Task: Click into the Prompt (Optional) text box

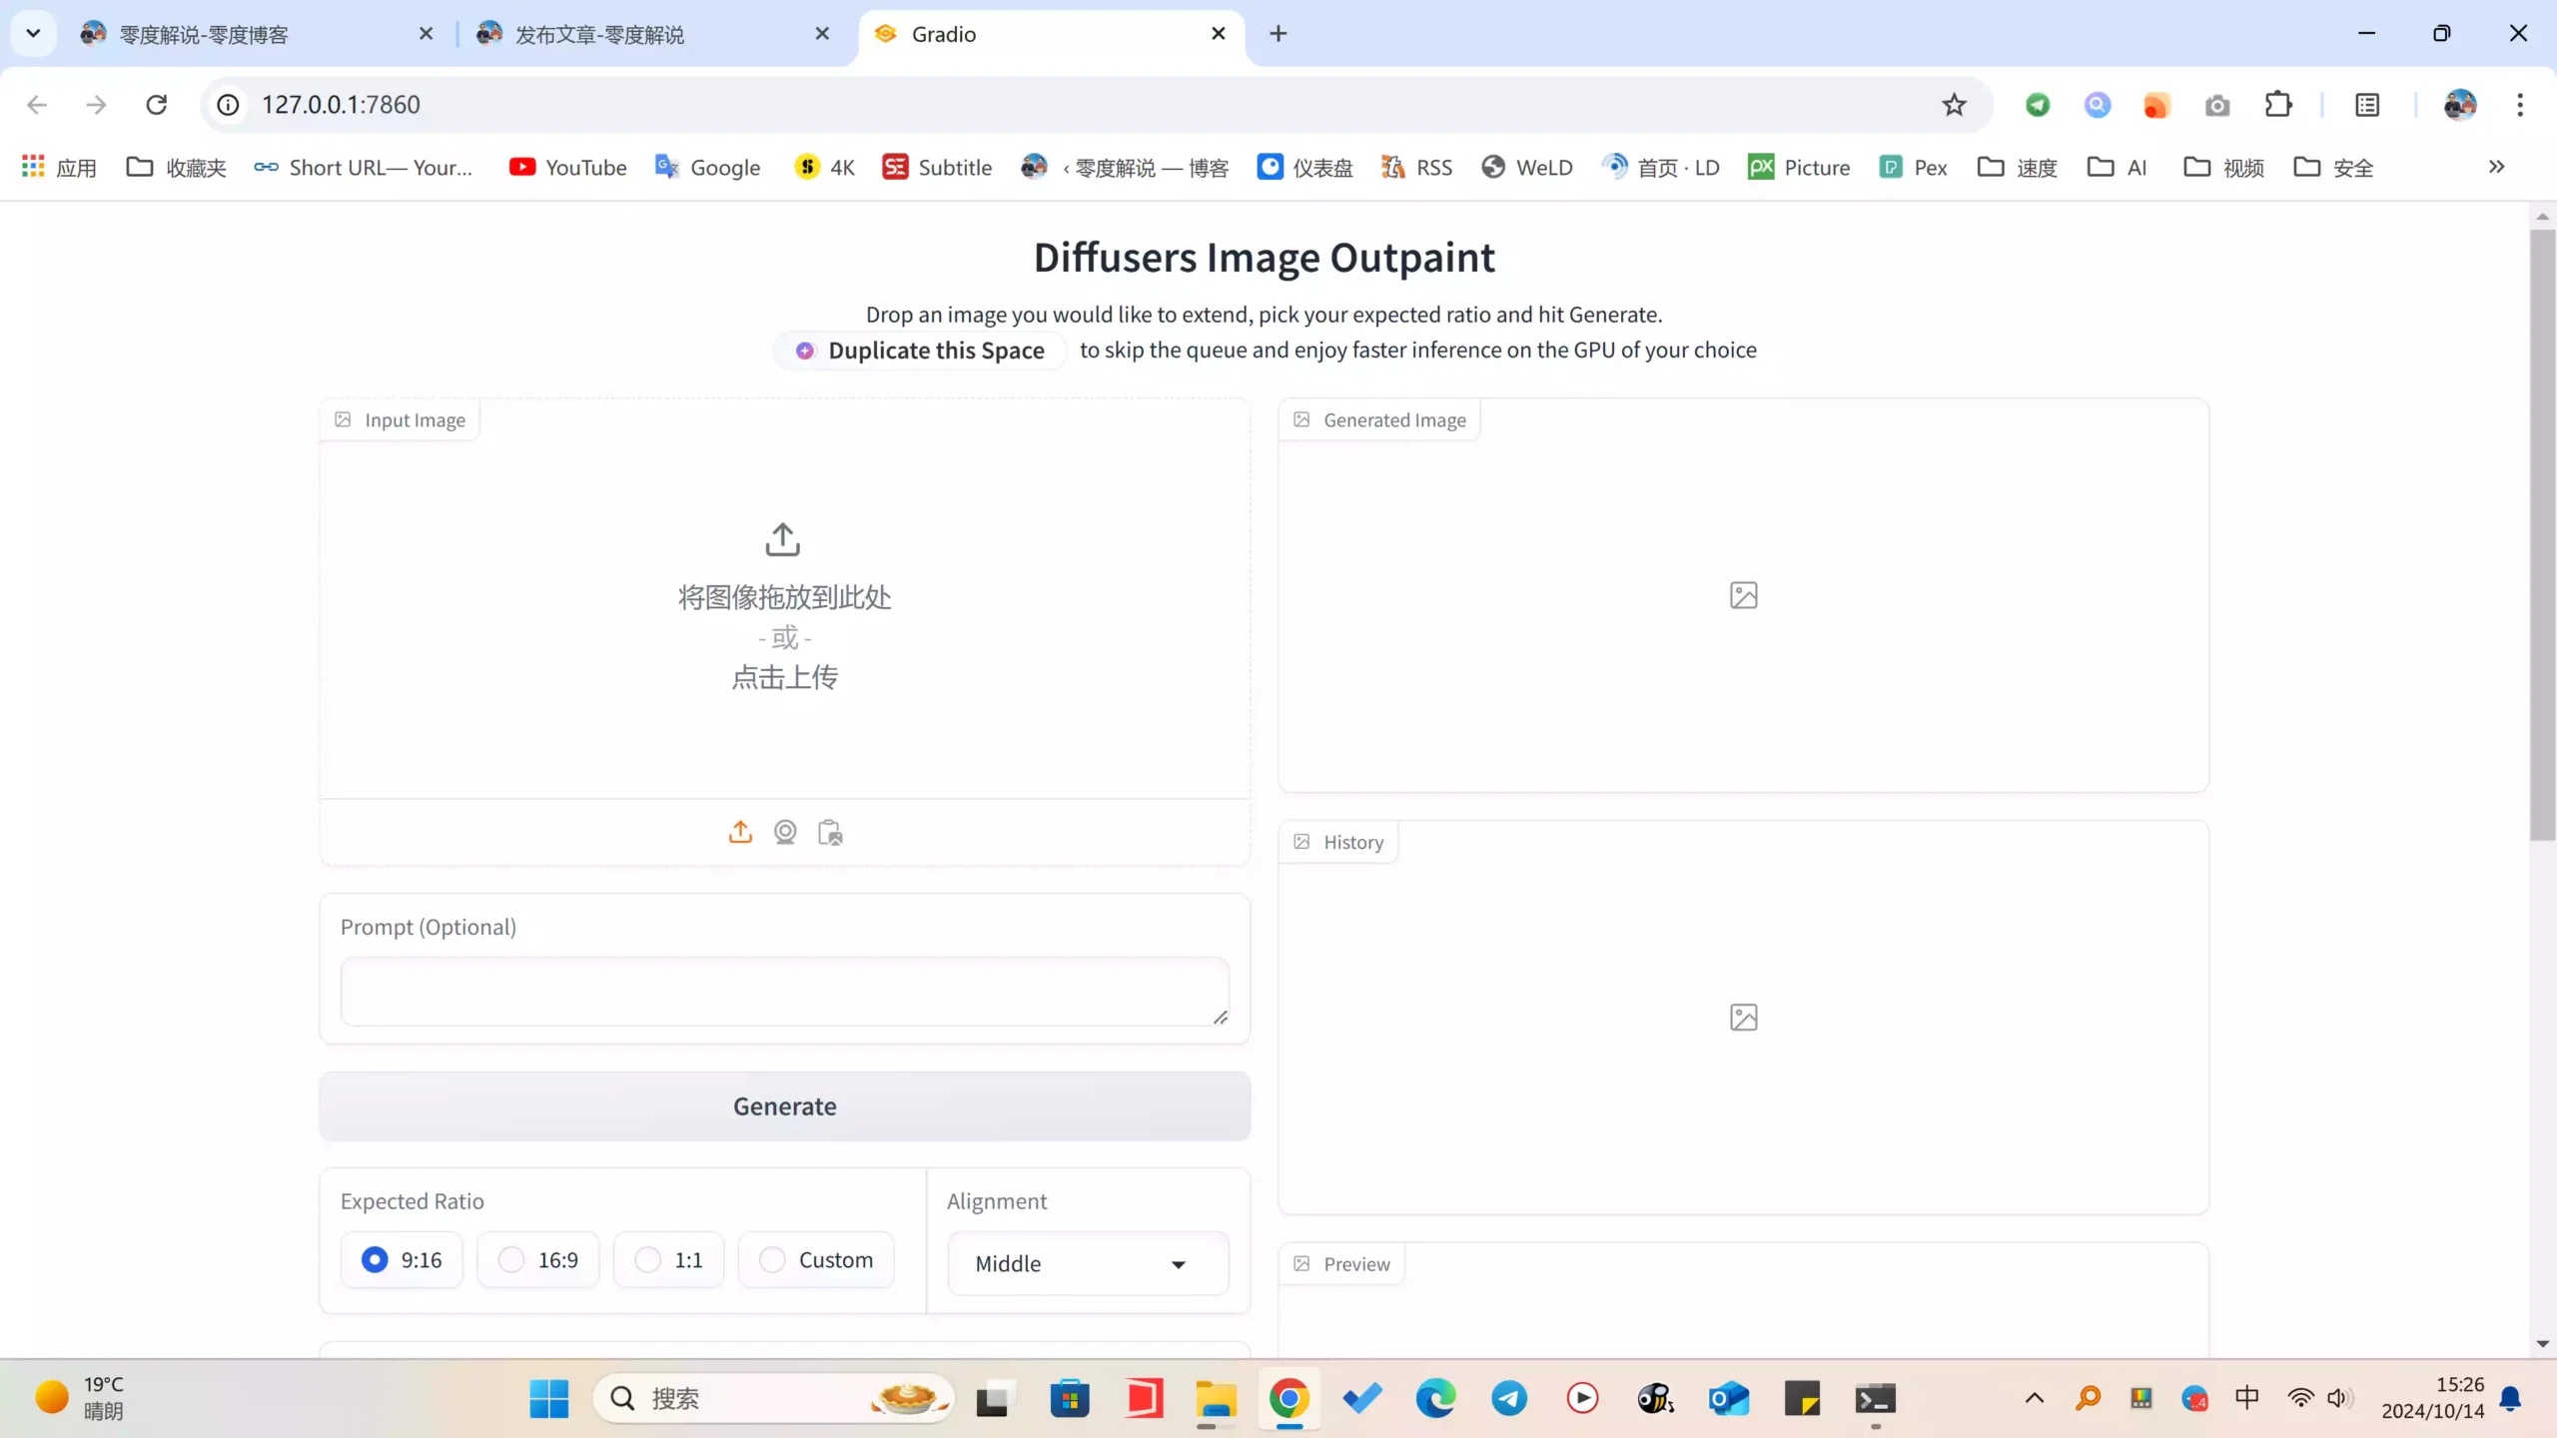Action: coord(784,991)
